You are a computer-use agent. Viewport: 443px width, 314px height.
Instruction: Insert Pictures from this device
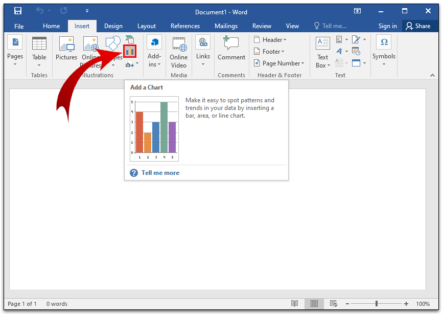[66, 48]
